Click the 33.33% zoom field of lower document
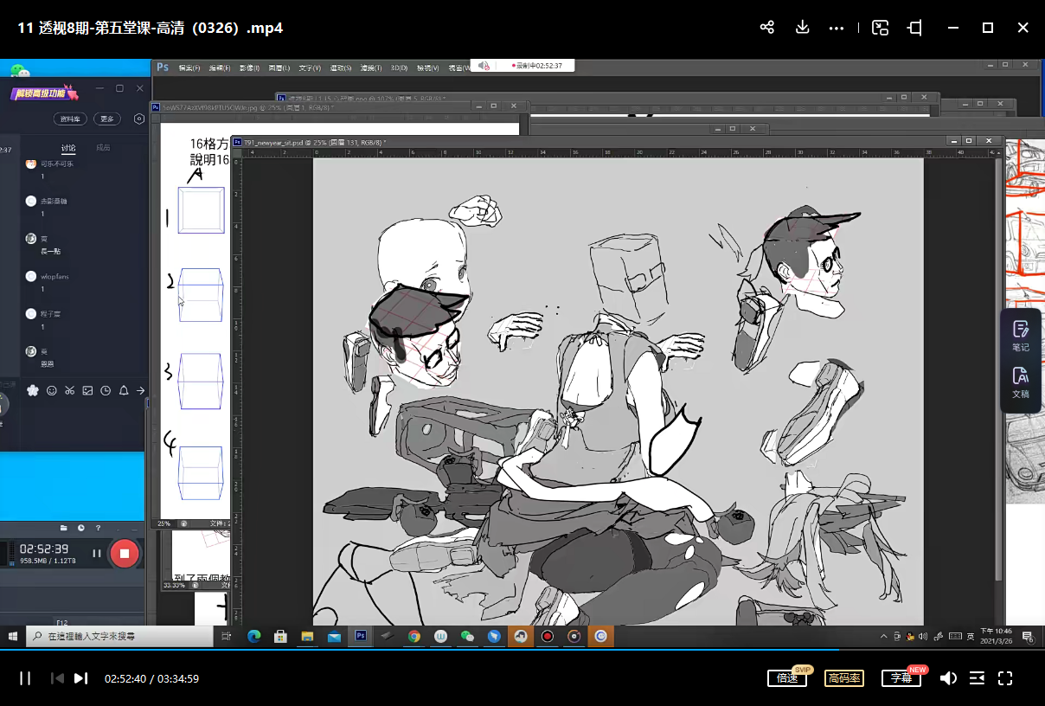The width and height of the screenshot is (1045, 706). [x=174, y=585]
